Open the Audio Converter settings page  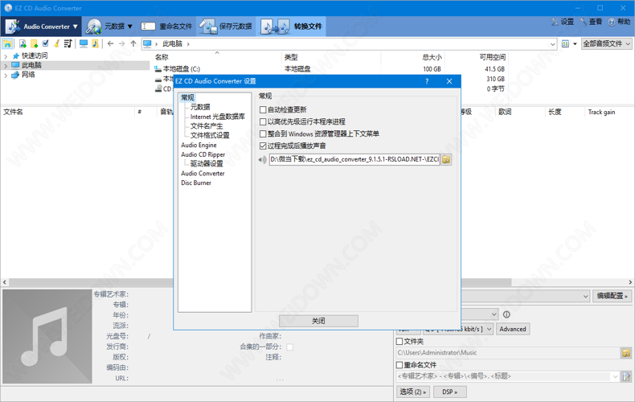point(203,174)
